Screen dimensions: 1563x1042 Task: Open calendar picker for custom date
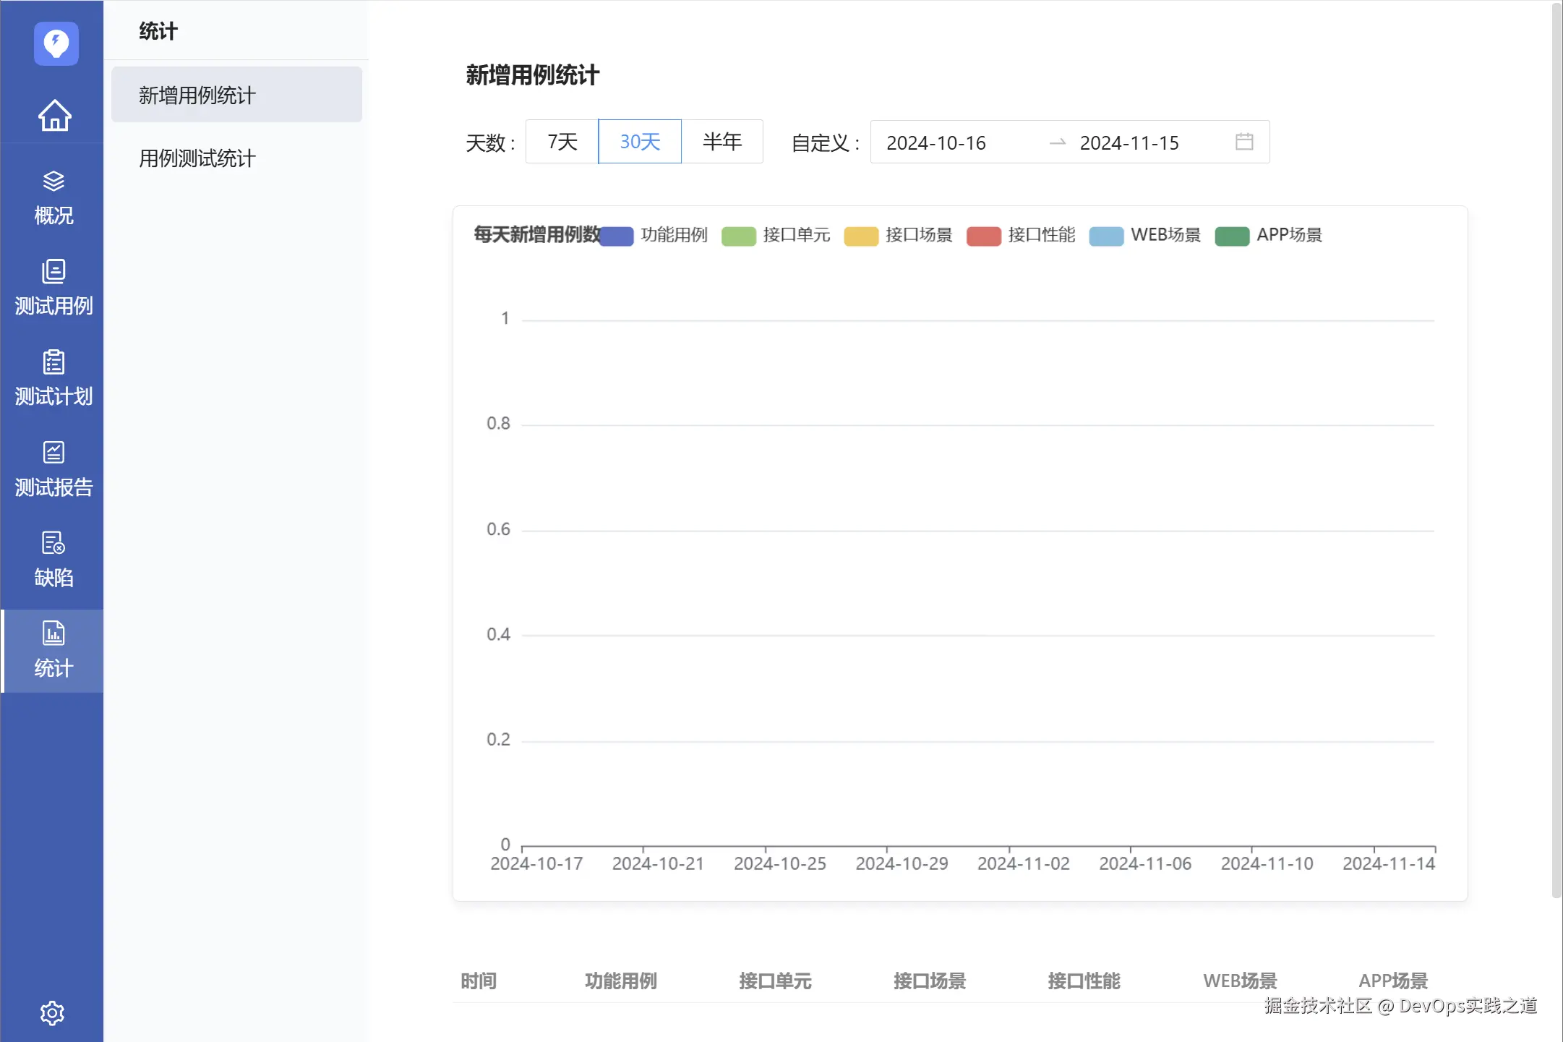coord(1243,142)
